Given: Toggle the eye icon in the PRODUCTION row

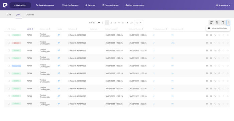Looking at the screenshot, I should click(x=227, y=66).
